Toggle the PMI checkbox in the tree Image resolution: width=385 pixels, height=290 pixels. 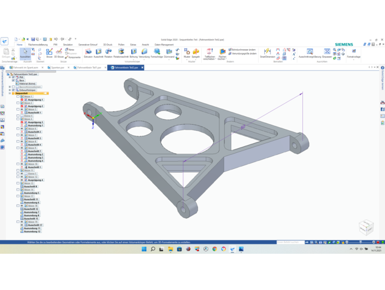13,77
